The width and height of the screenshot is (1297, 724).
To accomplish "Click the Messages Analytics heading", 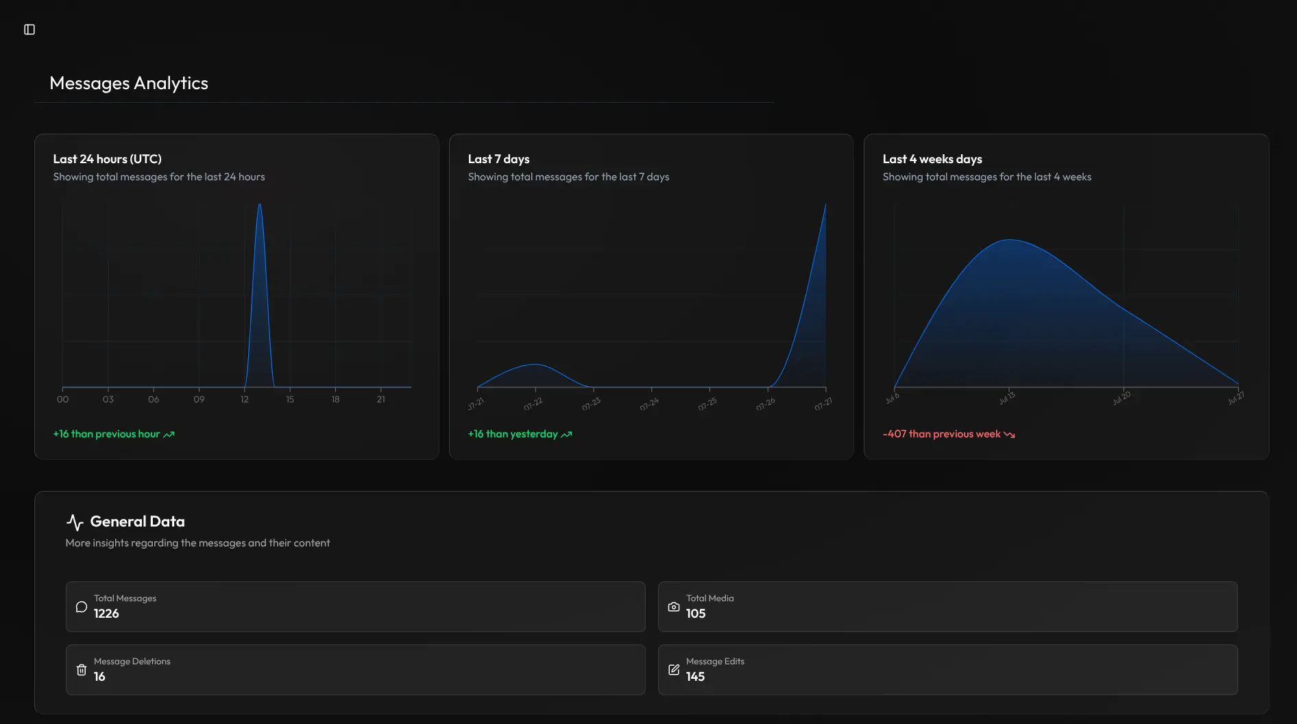I will pyautogui.click(x=129, y=83).
